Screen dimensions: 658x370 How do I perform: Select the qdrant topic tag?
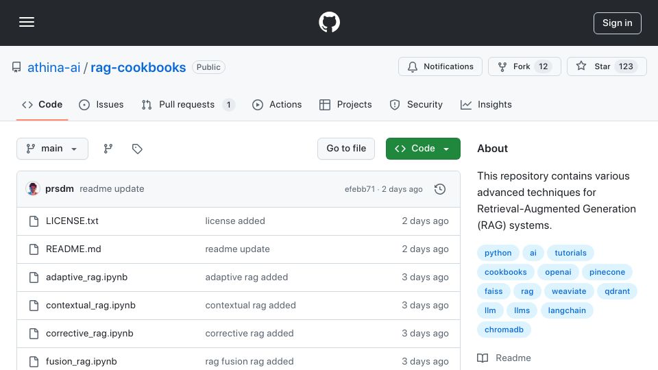click(x=618, y=292)
